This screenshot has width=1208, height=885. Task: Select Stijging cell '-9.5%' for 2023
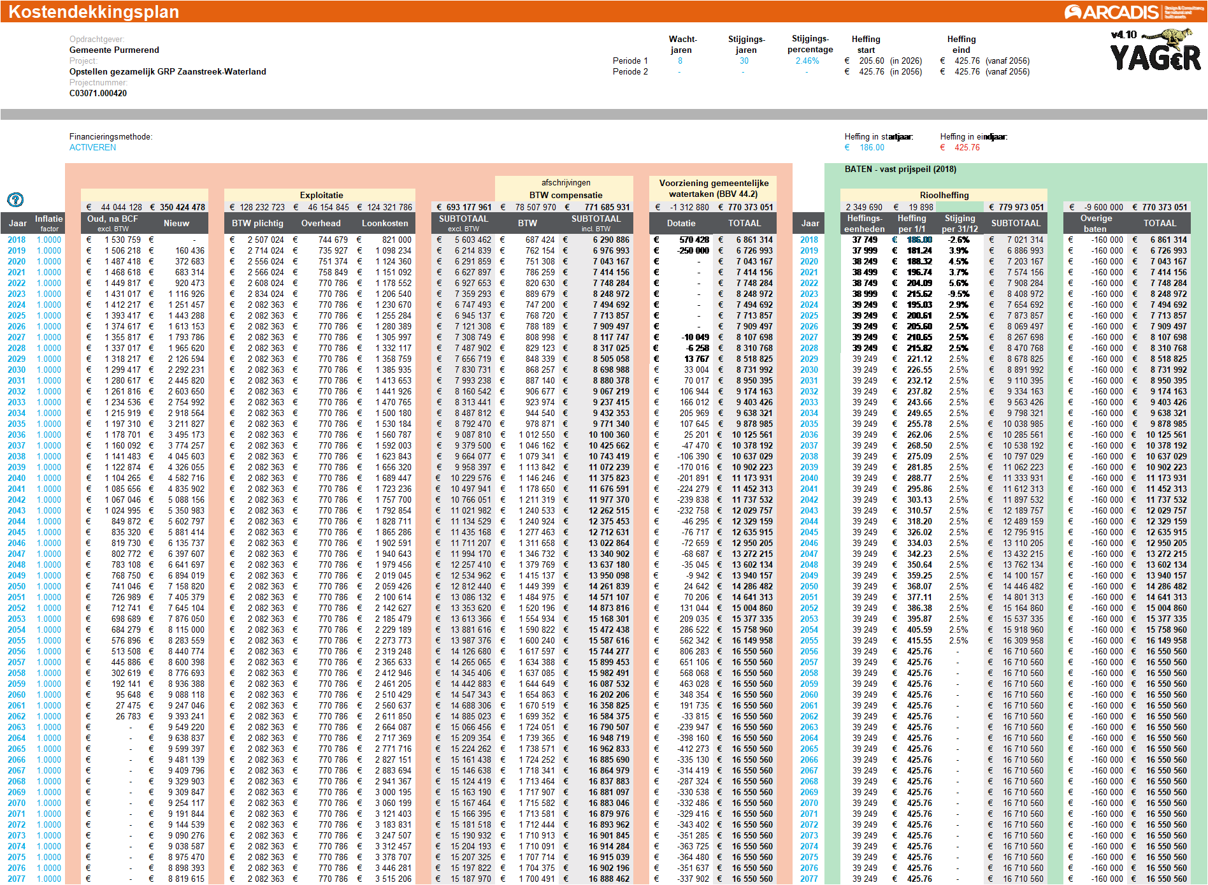click(959, 294)
